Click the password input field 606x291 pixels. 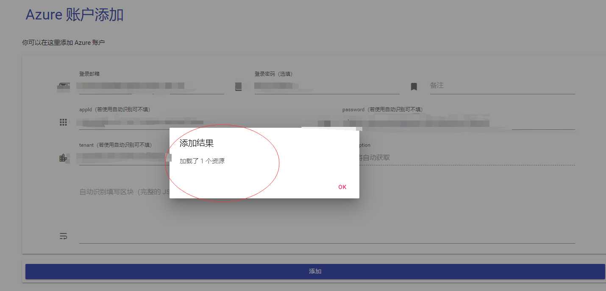click(x=459, y=122)
